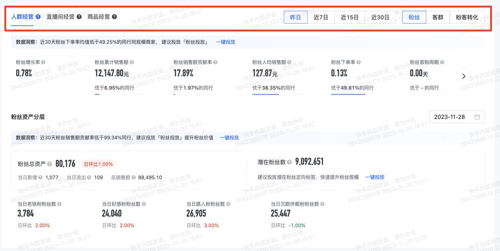Image resolution: width=500 pixels, height=251 pixels.
Task: Select the 近30日 time range option
Action: [380, 17]
